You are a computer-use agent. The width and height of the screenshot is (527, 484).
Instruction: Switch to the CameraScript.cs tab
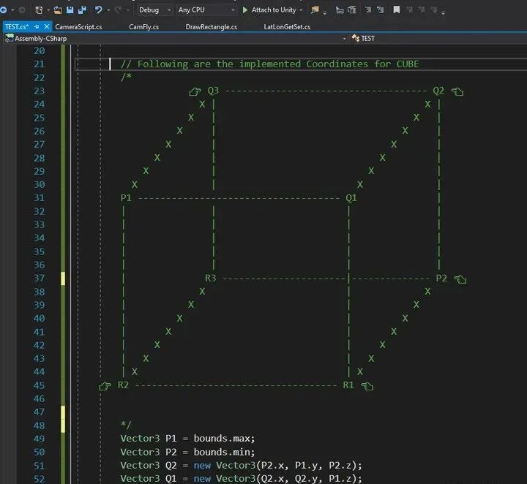click(x=78, y=27)
